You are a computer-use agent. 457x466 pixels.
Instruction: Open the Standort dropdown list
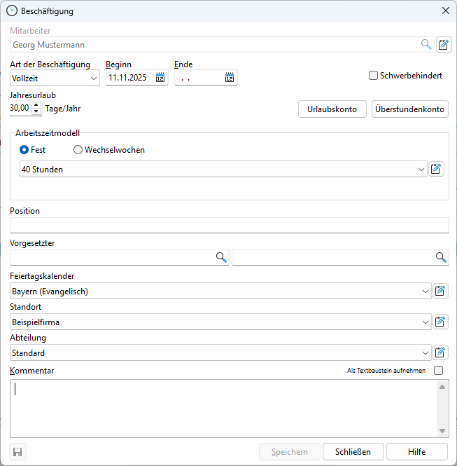[426, 322]
